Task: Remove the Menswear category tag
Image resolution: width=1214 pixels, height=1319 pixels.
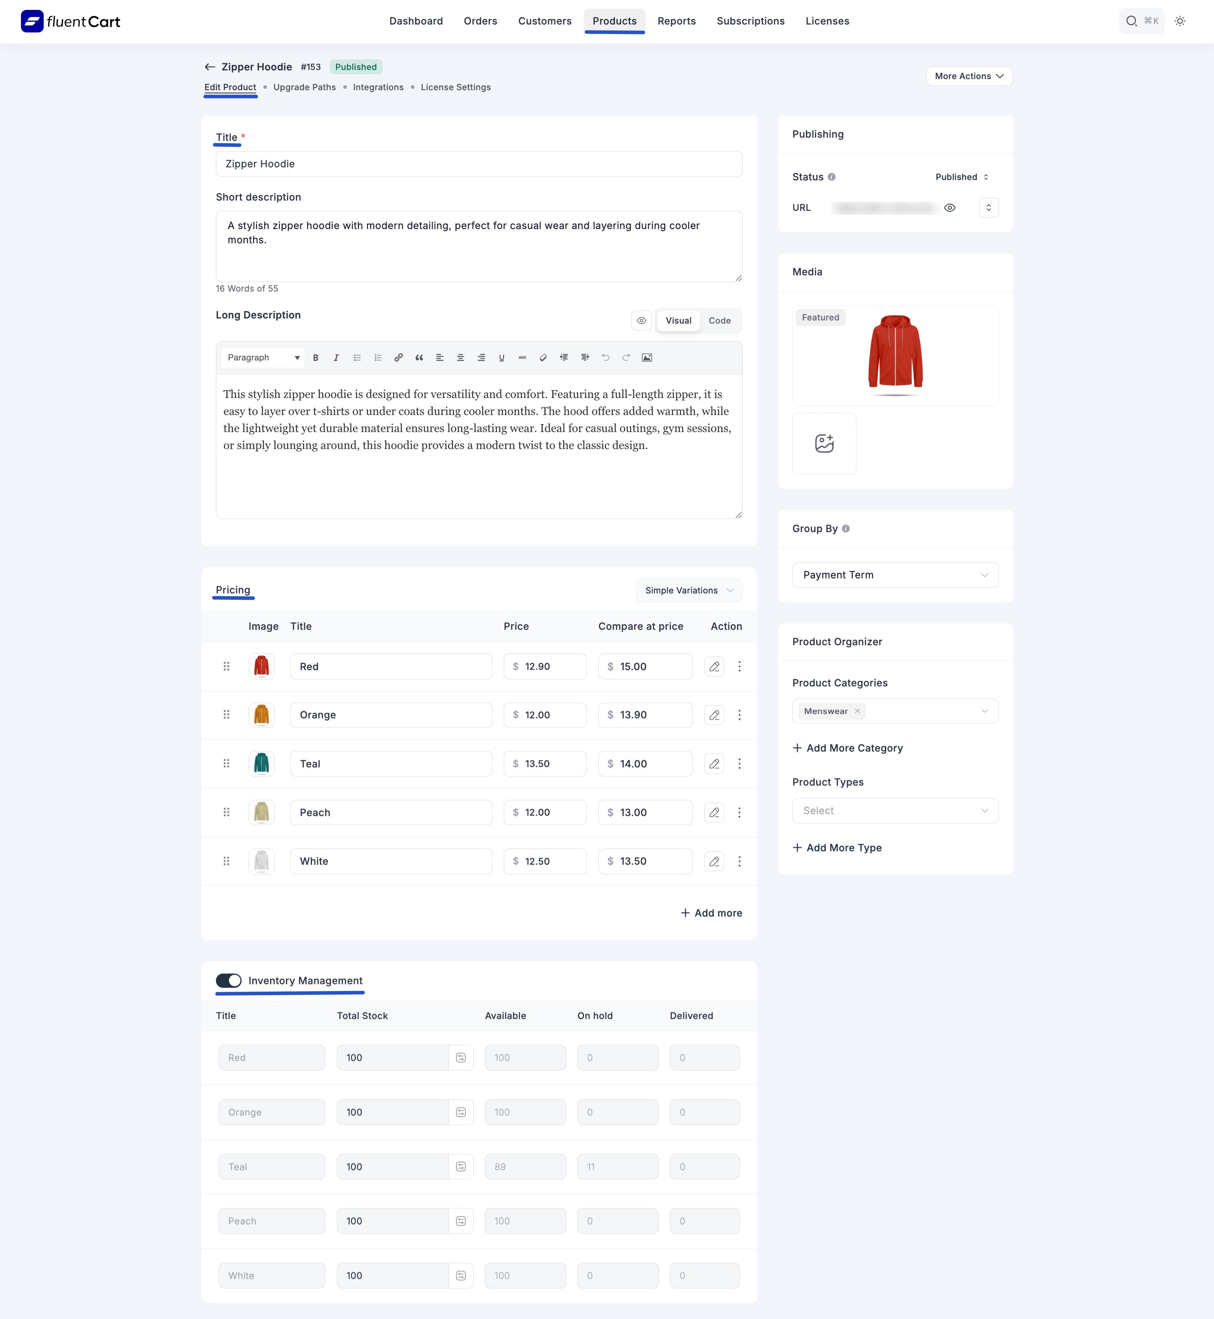Action: tap(857, 711)
